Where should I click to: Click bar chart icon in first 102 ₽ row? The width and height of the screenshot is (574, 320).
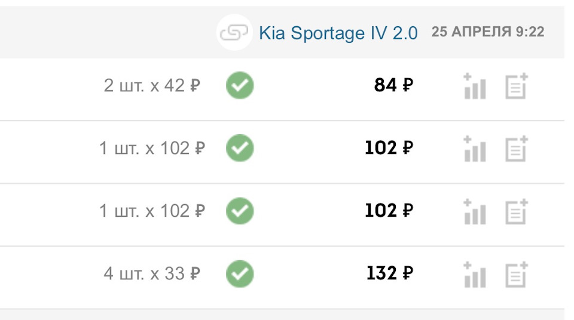point(475,148)
